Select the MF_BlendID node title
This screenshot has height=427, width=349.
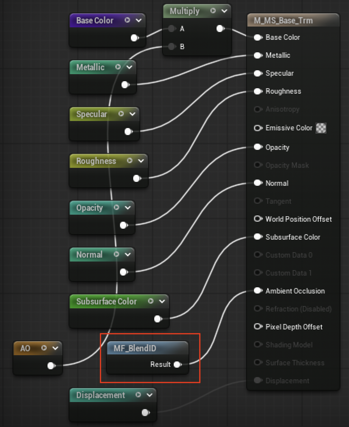coord(135,348)
